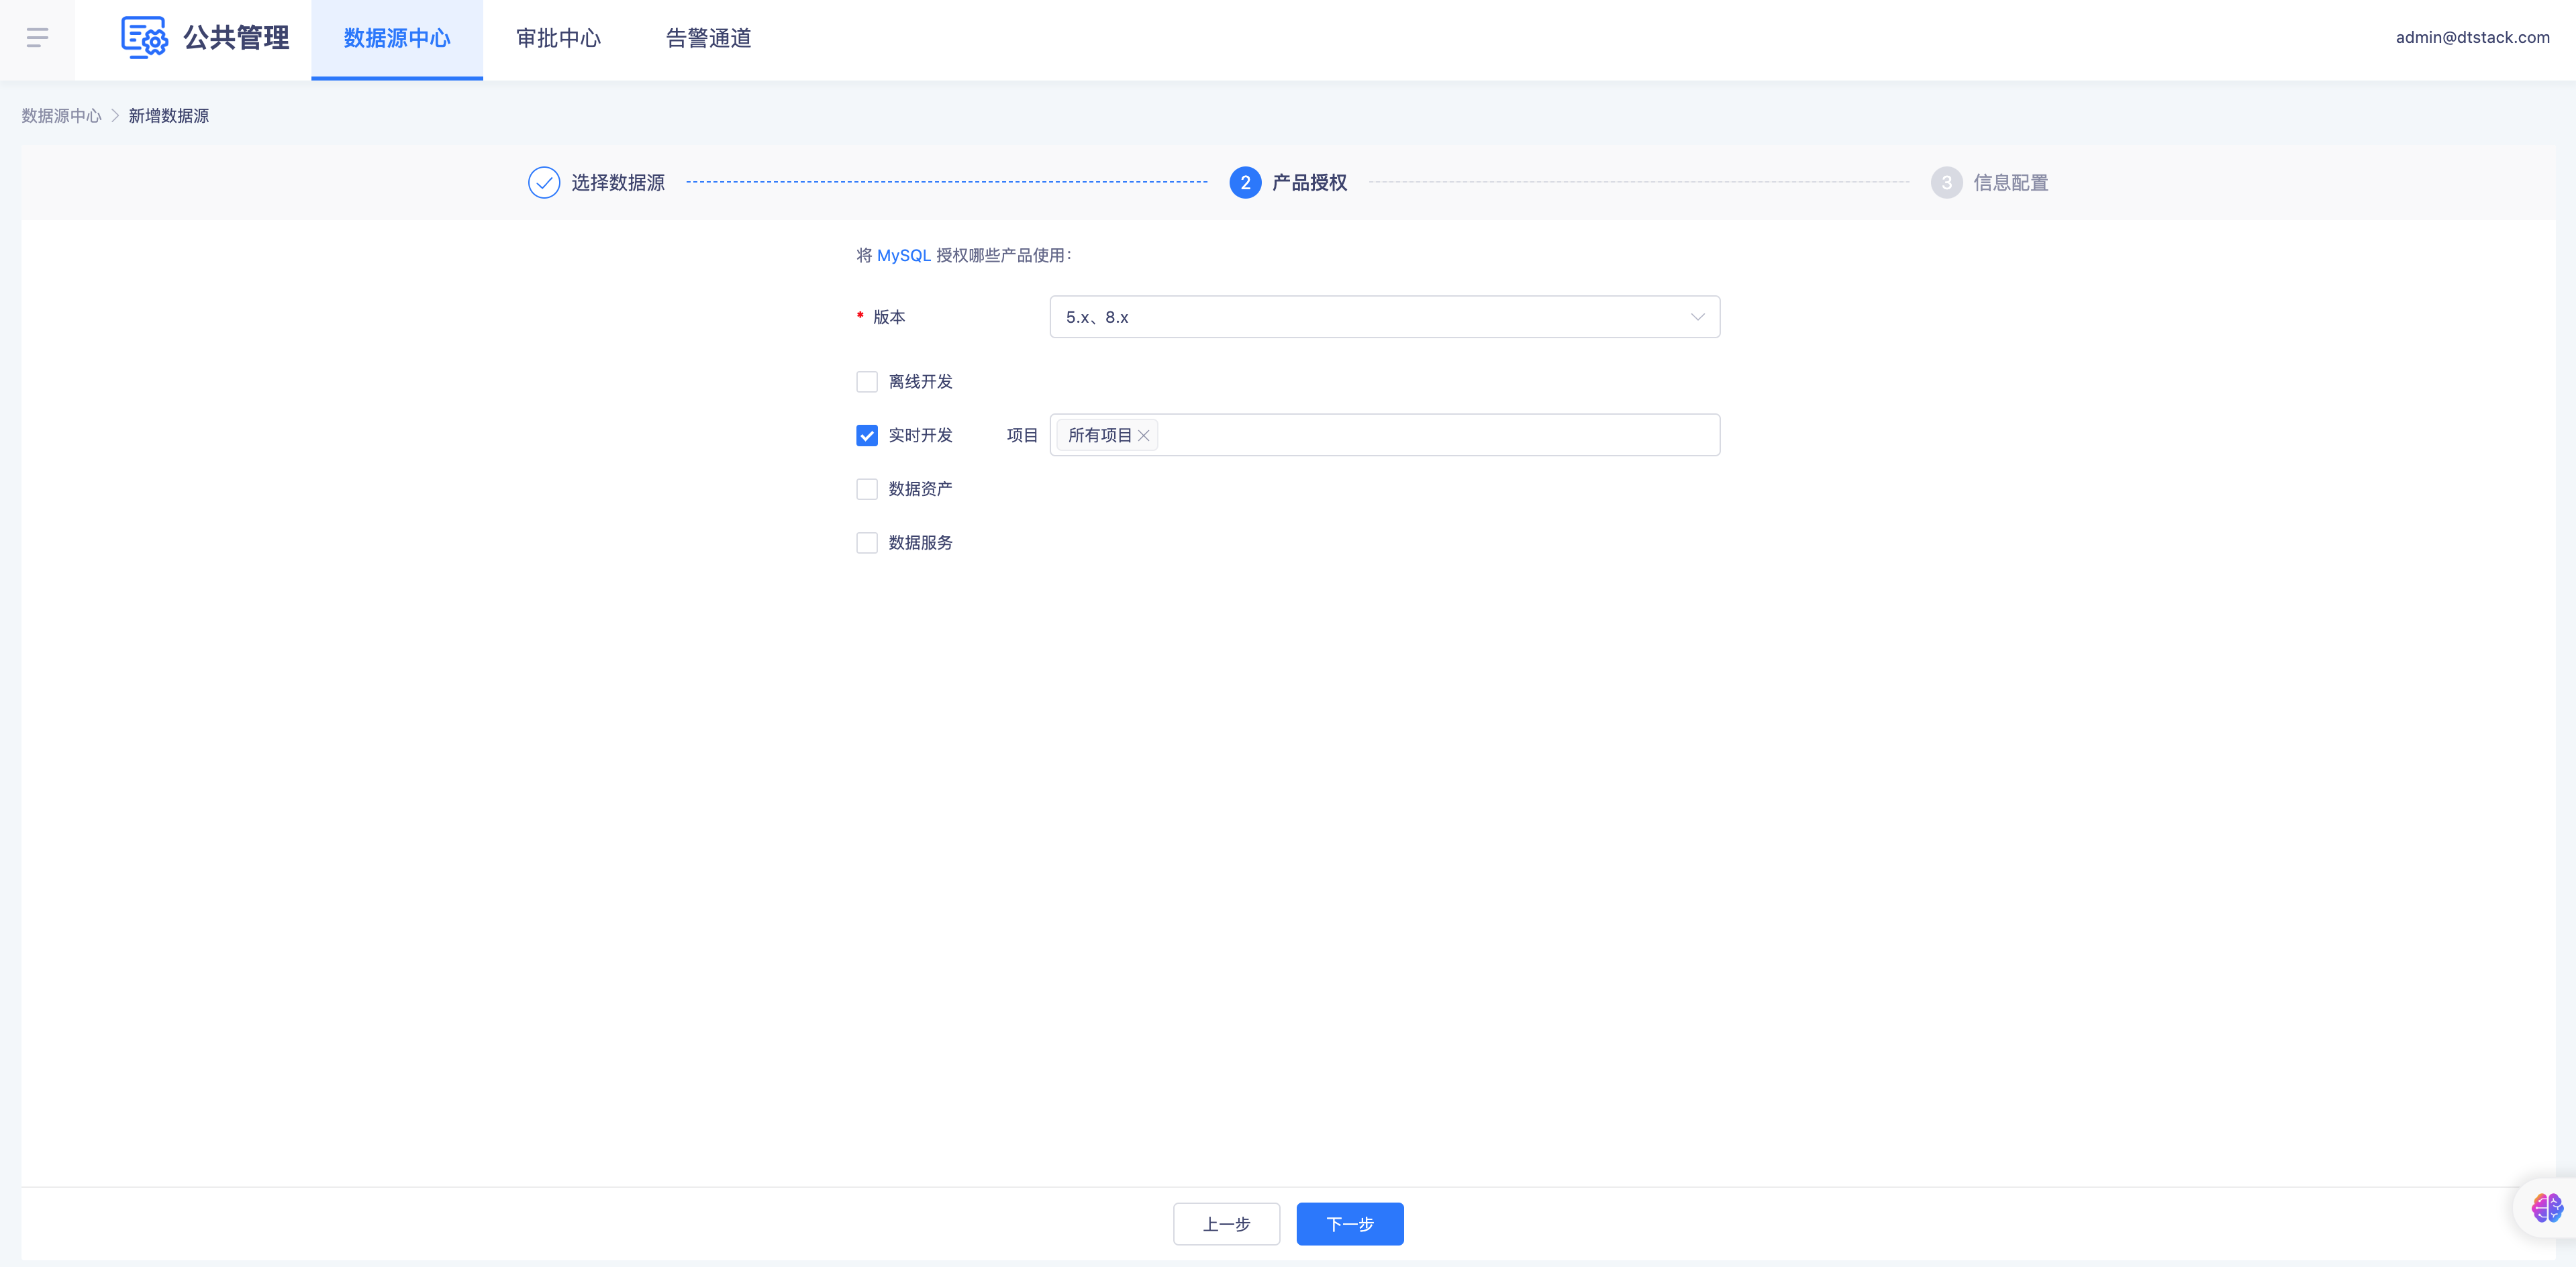
Task: Toggle the hamburger sidebar menu icon
Action: click(x=37, y=38)
